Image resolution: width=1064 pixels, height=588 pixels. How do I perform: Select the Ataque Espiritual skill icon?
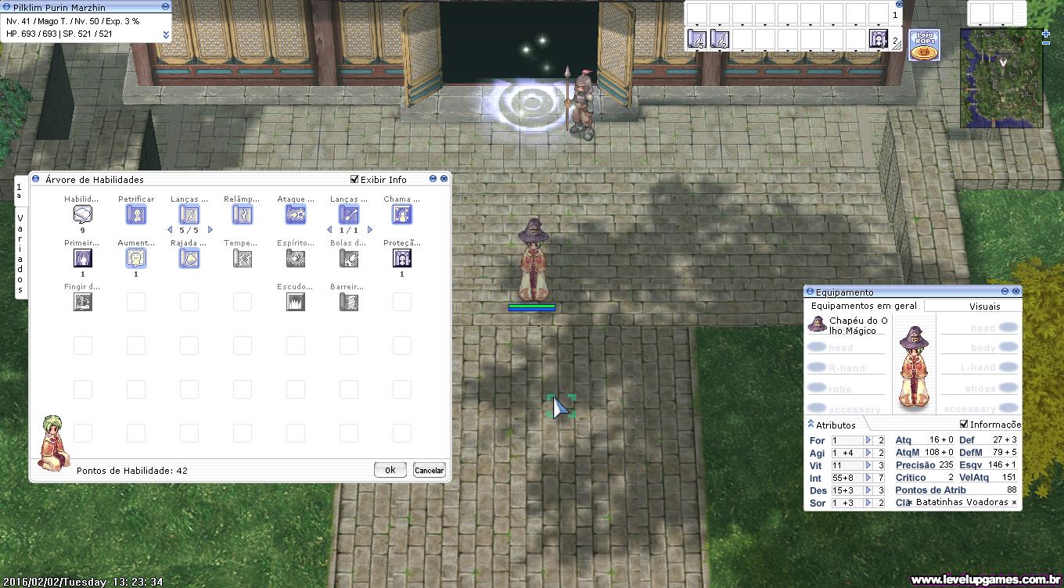296,215
